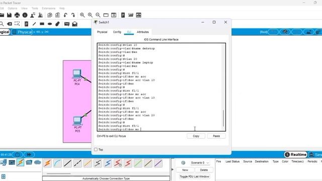Click the power cycle devices button
The image size is (322, 181).
[x=17, y=154]
